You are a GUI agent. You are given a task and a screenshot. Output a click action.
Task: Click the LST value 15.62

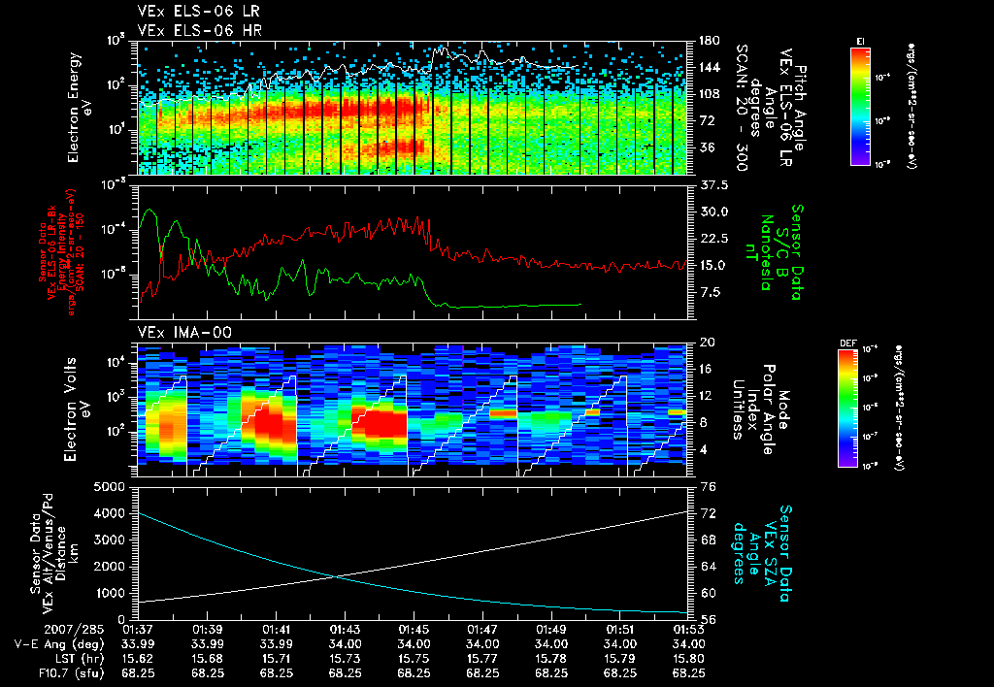[x=138, y=659]
